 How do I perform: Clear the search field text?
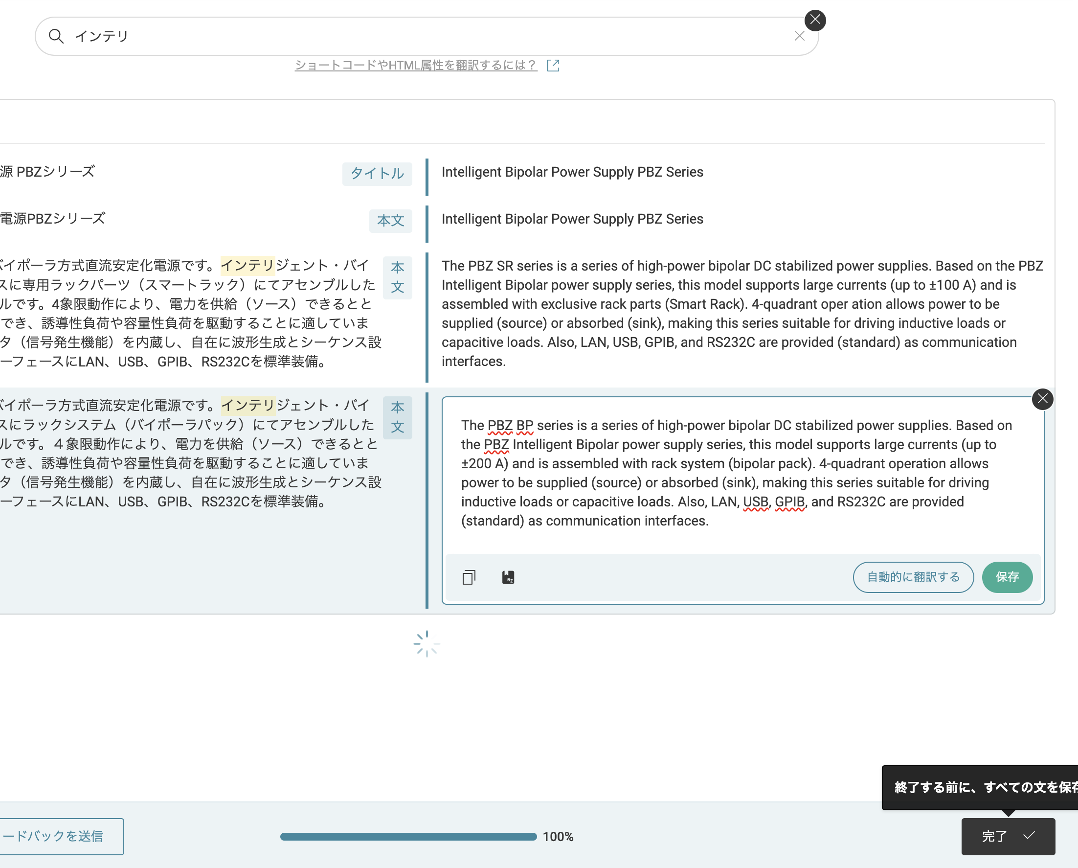(x=799, y=36)
